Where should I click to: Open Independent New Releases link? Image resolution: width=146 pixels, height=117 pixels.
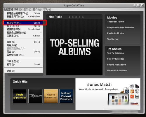(120, 27)
